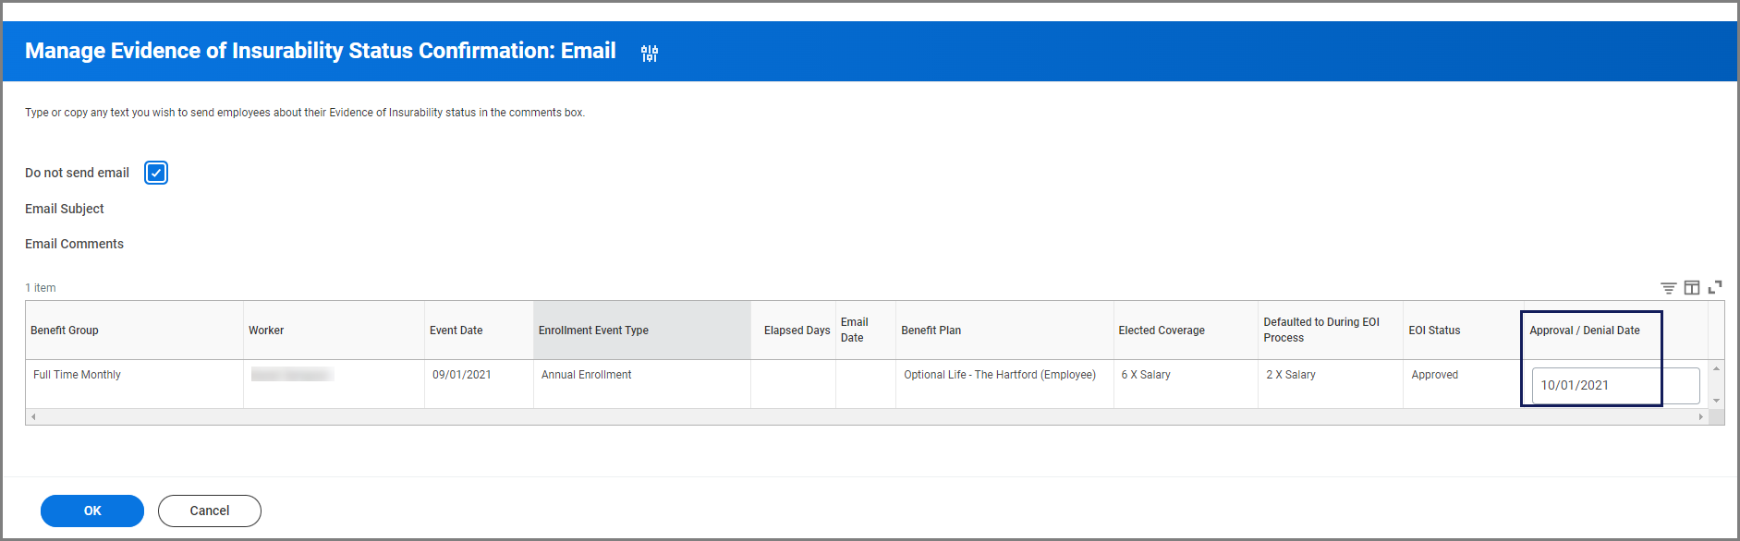The image size is (1740, 541).
Task: Select the EOI Status column header
Action: [1434, 331]
